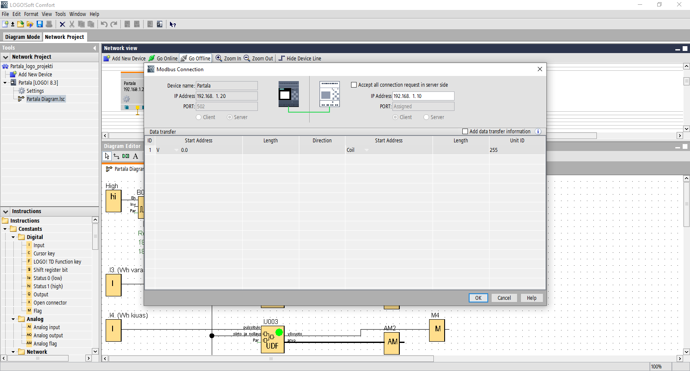Screen dimensions: 690x371
Task: Click the info icon beside data transfer information
Action: point(538,132)
